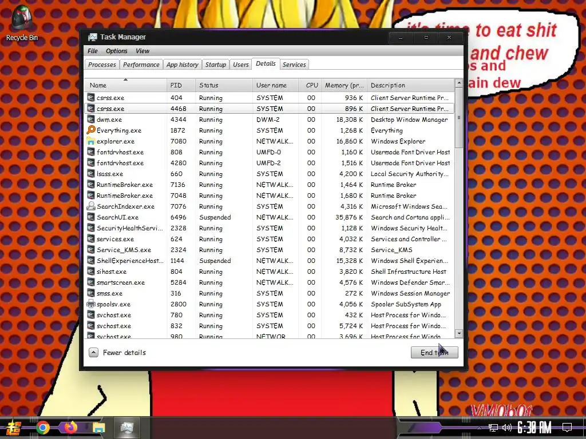The width and height of the screenshot is (586, 439).
Task: Open the File menu
Action: coord(93,51)
